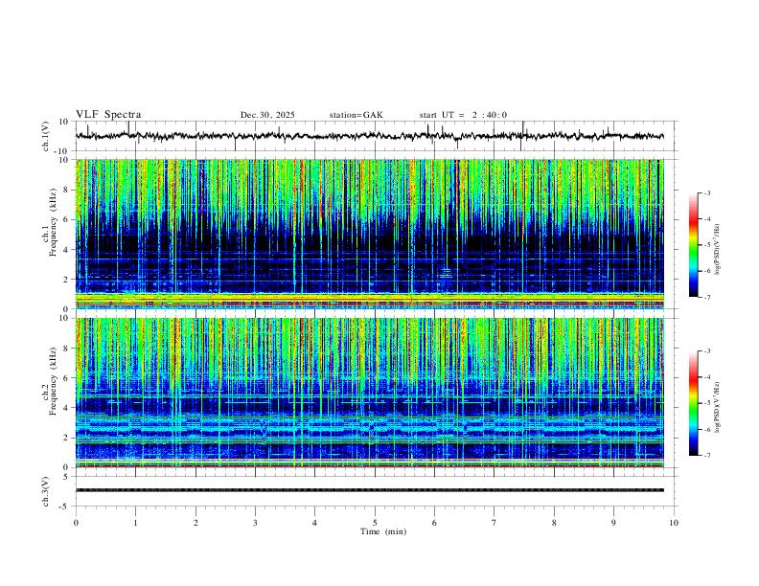Click the ch.1 voltage waveform trace
The image size is (759, 586).
(x=370, y=136)
